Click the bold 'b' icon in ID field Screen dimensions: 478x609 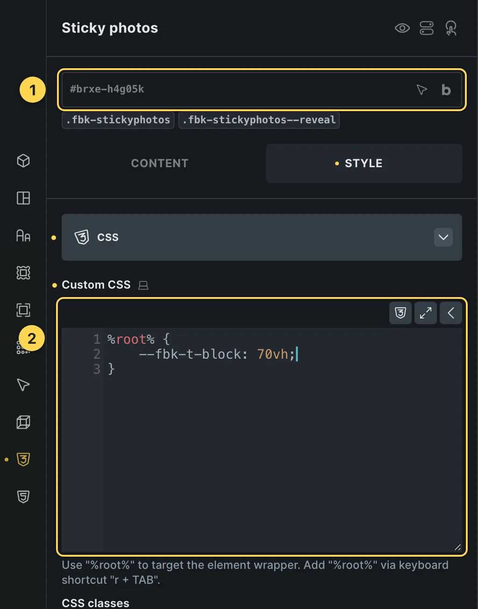point(446,90)
